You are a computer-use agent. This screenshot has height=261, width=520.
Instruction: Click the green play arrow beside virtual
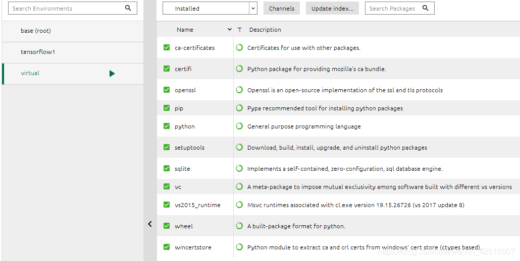[x=112, y=74]
